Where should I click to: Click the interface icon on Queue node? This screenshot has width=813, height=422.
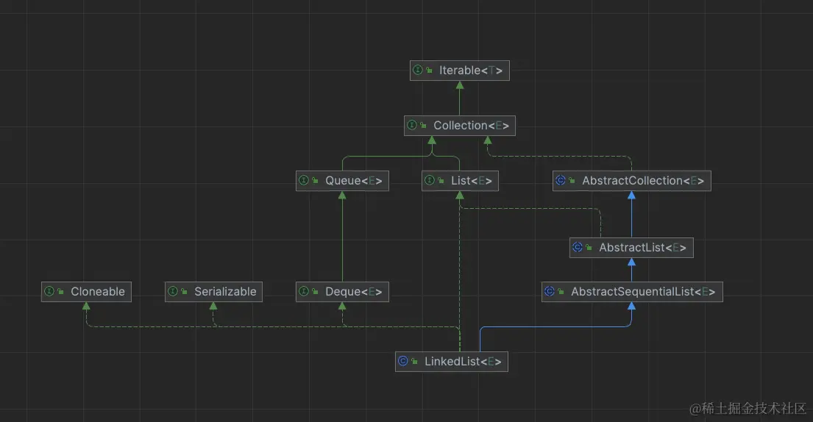(304, 180)
